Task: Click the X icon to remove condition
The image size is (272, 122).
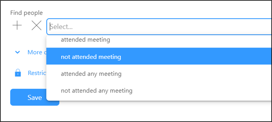Action: point(36,25)
